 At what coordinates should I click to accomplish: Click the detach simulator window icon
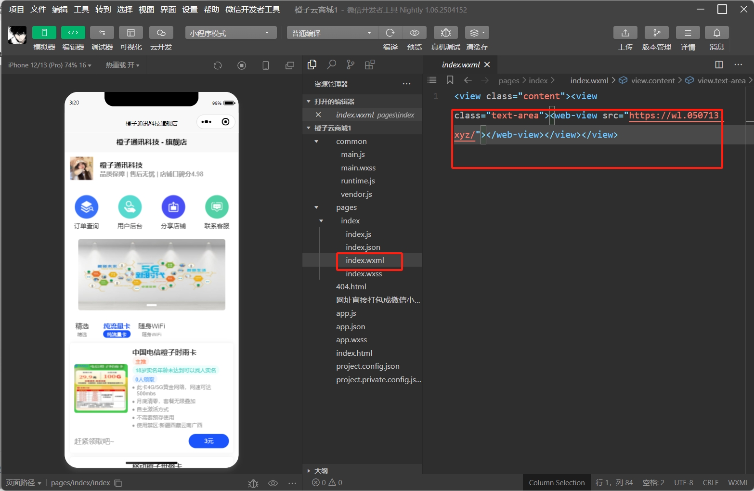point(290,65)
